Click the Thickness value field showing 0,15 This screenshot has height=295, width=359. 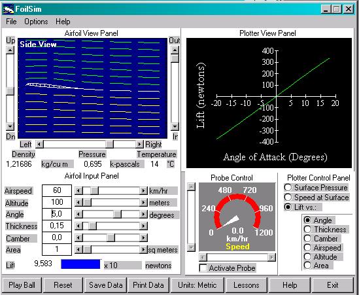click(57, 226)
